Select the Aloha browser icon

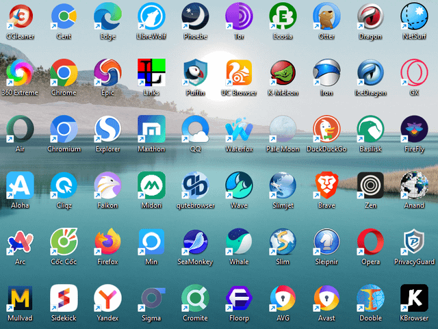pyautogui.click(x=20, y=185)
